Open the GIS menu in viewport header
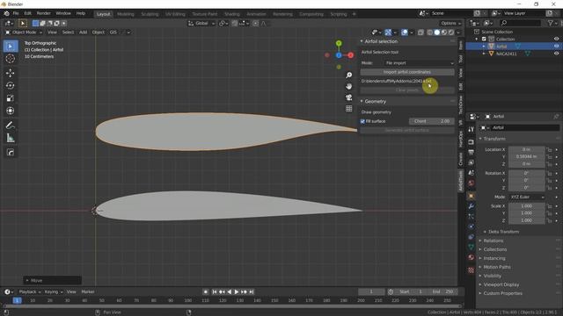 pos(113,32)
